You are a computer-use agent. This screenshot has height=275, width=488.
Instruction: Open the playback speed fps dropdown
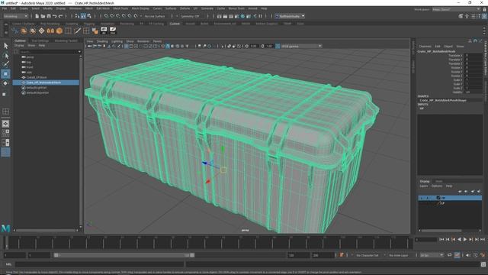(432, 255)
